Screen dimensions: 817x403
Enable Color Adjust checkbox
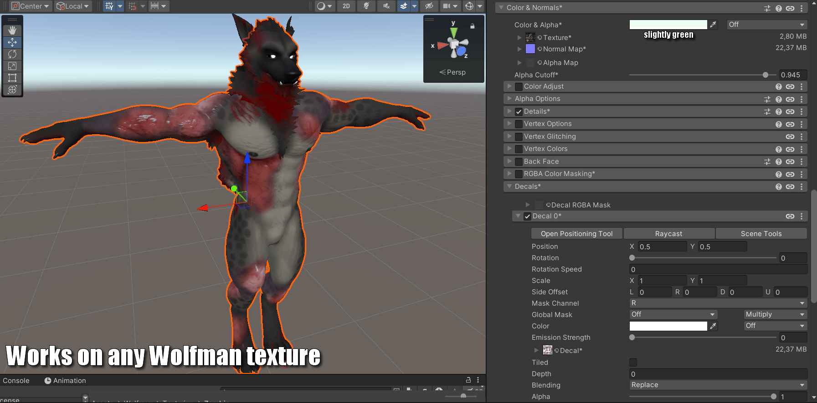519,86
